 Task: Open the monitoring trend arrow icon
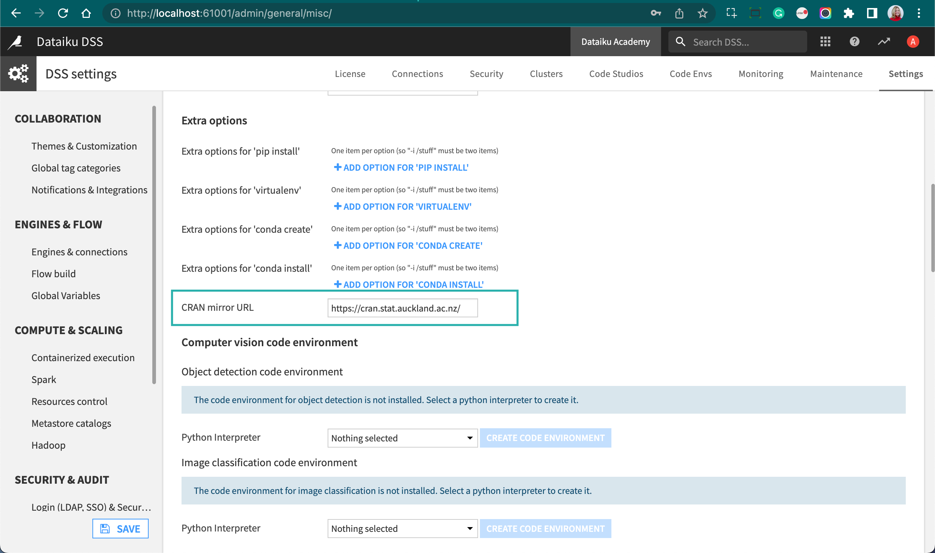click(x=884, y=41)
